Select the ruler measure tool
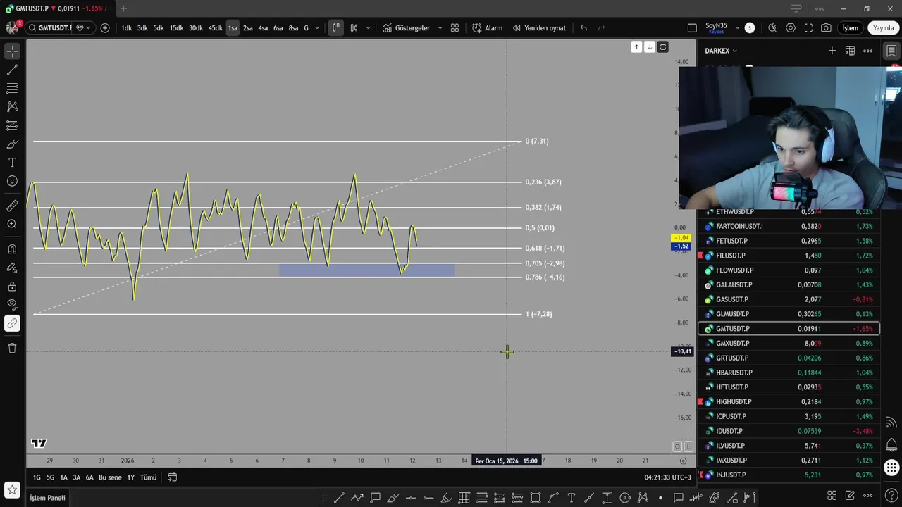Viewport: 902px width, 507px height. 12,206
